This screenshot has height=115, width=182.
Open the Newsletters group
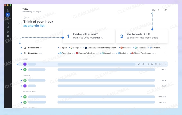(33, 53)
